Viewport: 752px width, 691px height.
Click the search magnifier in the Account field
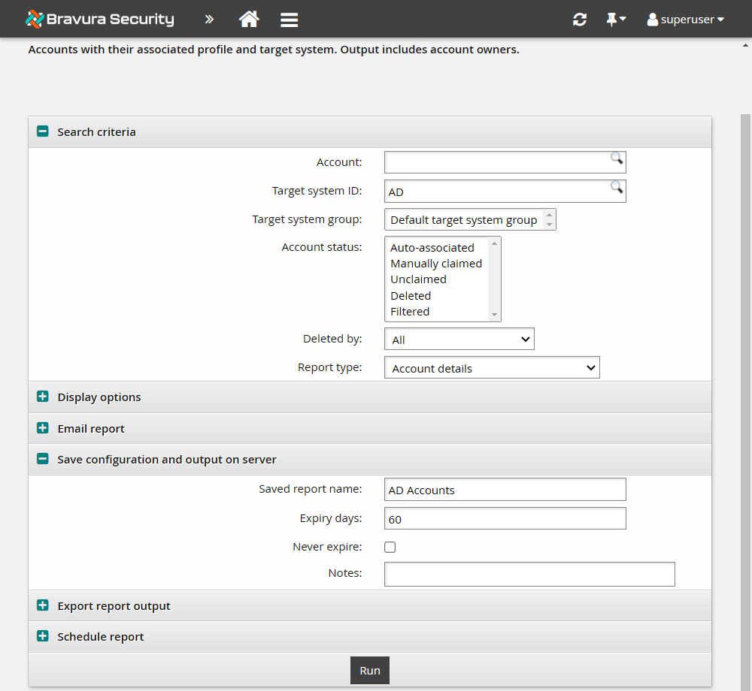tap(617, 158)
